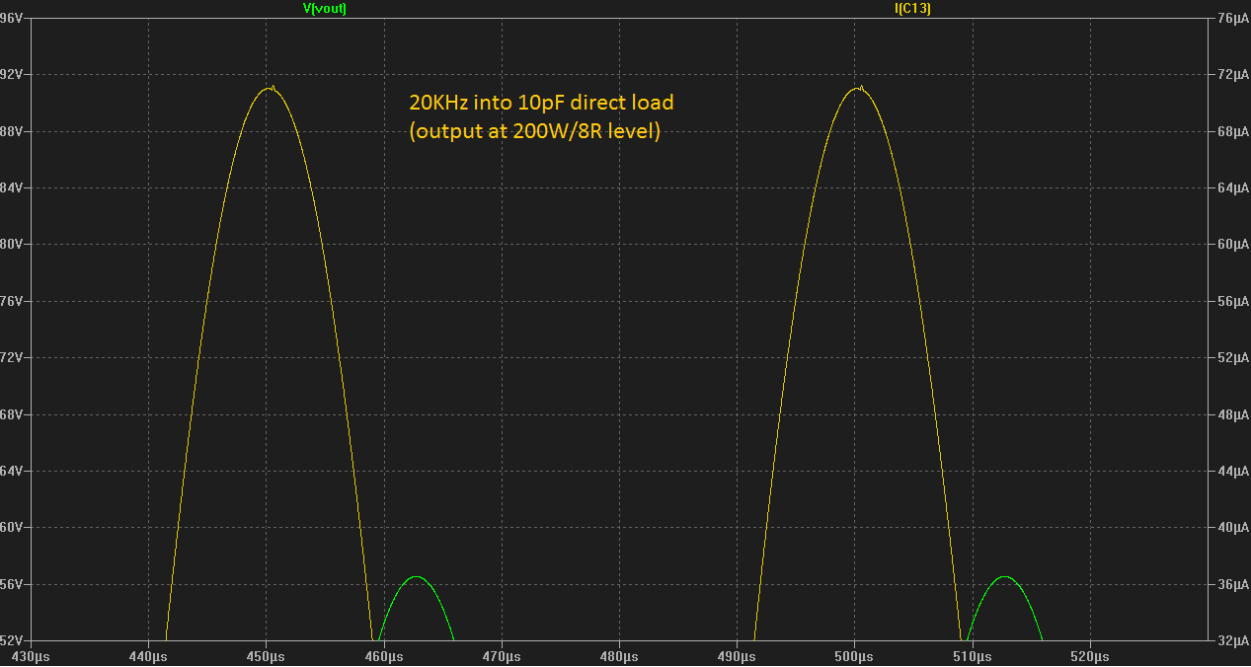Click the 60V left axis label
This screenshot has width=1251, height=667.
[x=12, y=527]
